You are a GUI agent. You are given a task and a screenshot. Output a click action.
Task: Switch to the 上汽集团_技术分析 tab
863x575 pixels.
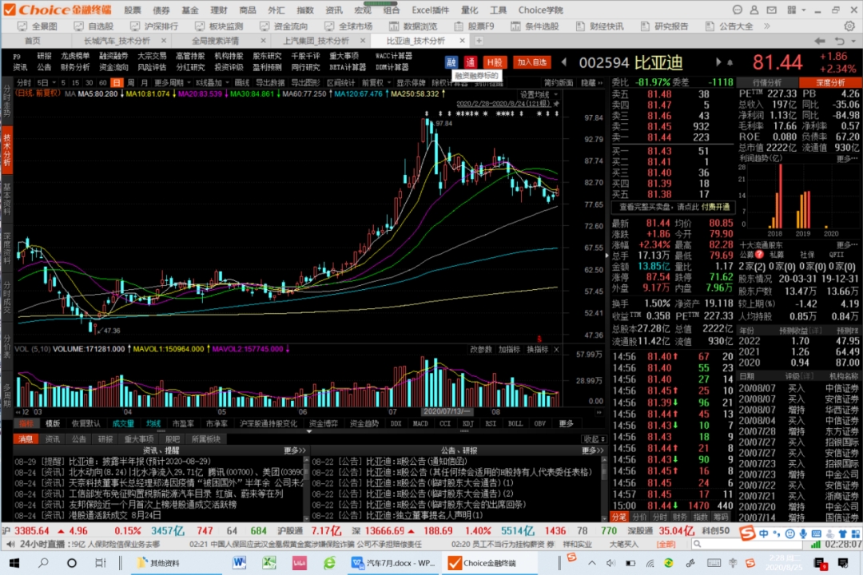tap(316, 41)
